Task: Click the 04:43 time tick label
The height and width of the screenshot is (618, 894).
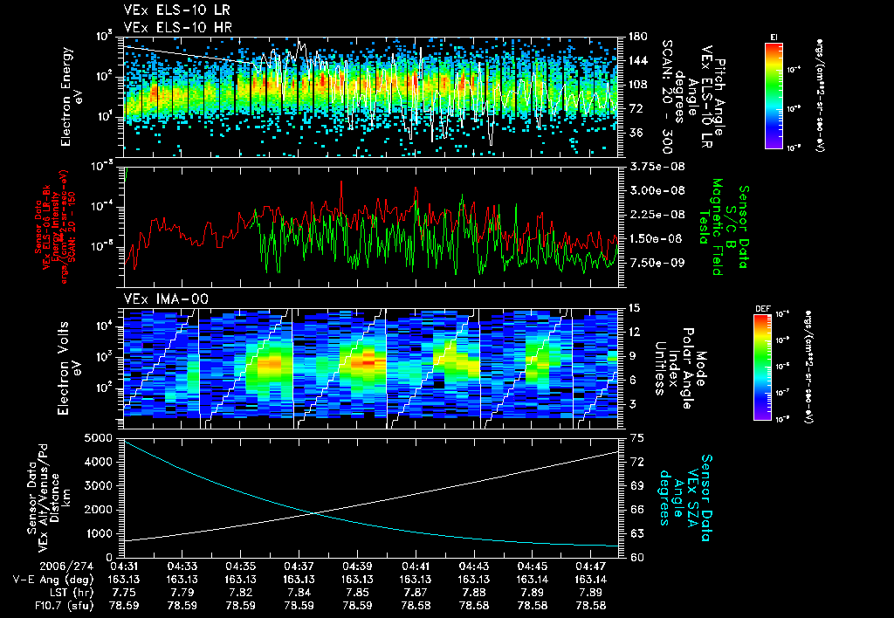Action: [x=474, y=568]
